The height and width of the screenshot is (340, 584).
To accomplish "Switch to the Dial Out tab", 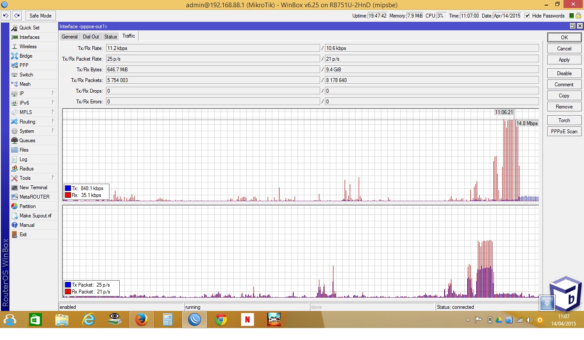I will click(x=91, y=37).
